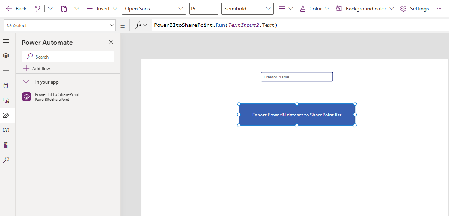This screenshot has width=449, height=216.
Task: Open the Tree view layers icon
Action: pyautogui.click(x=6, y=56)
